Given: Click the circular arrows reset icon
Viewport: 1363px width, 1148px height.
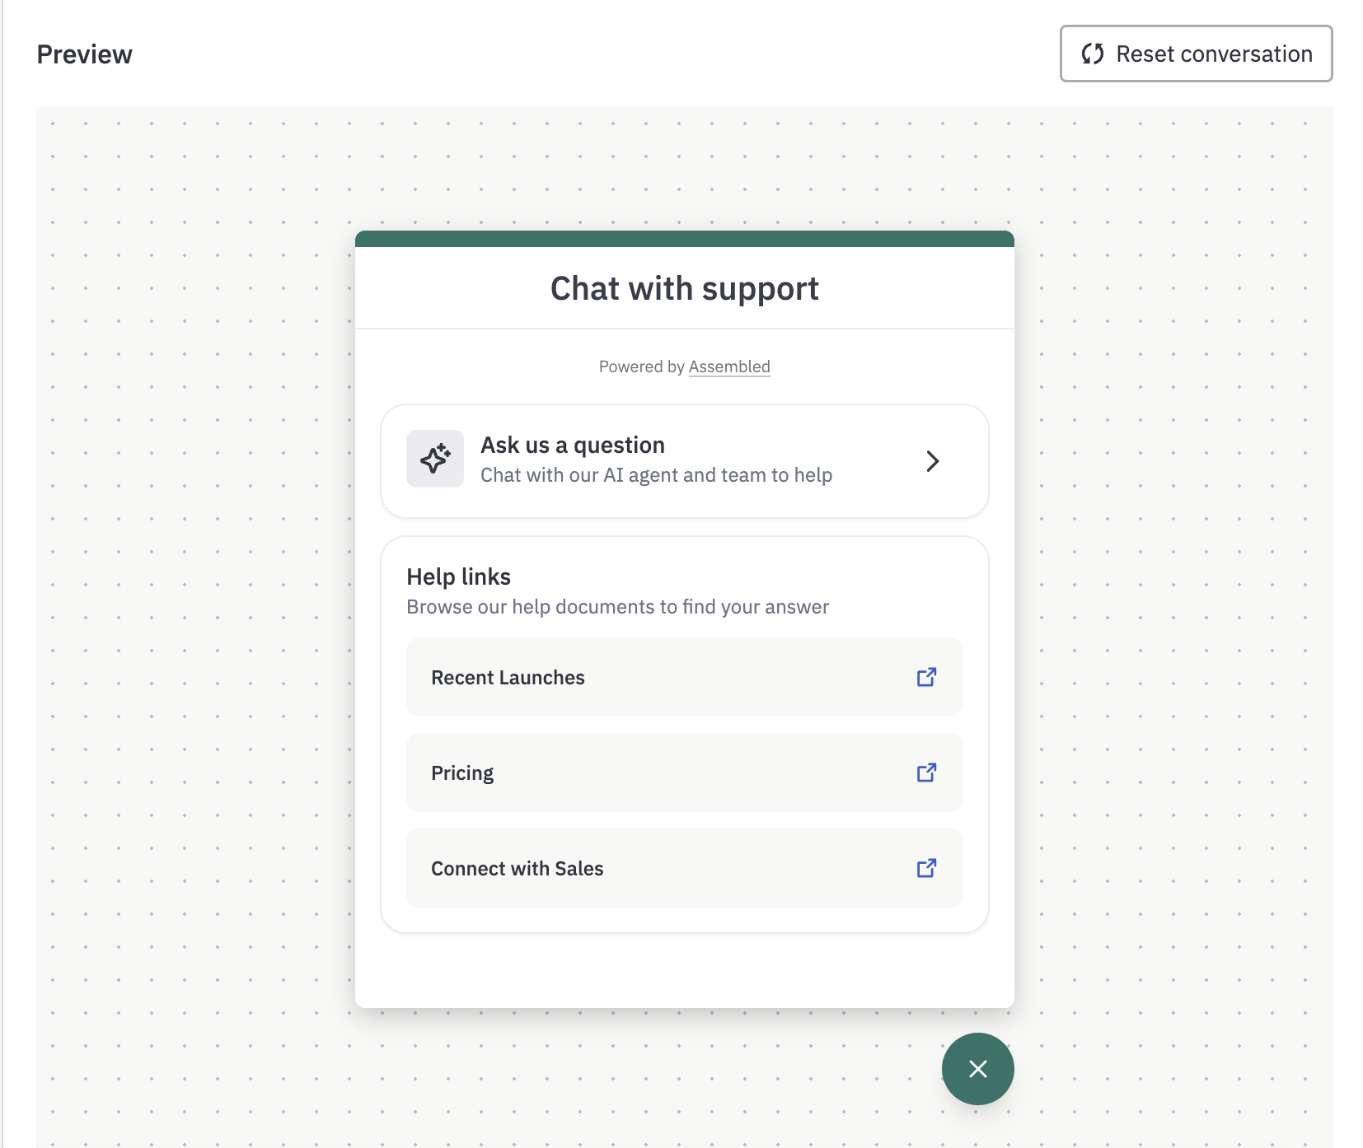Looking at the screenshot, I should tap(1093, 54).
